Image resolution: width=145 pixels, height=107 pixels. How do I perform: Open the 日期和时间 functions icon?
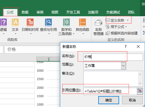pyautogui.click(x=30, y=22)
